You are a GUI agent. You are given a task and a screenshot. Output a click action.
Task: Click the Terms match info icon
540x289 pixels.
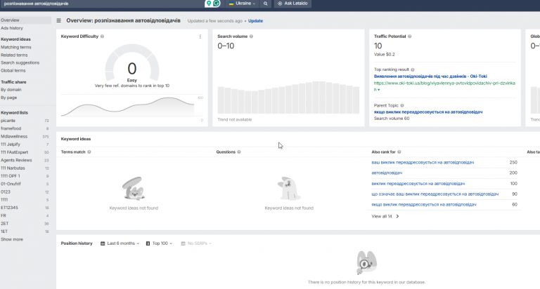click(x=89, y=152)
